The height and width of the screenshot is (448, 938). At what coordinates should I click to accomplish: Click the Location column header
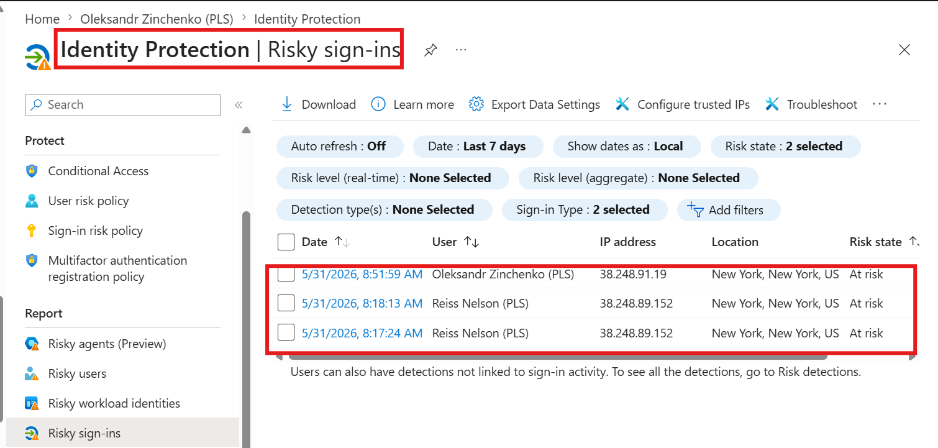click(x=735, y=242)
